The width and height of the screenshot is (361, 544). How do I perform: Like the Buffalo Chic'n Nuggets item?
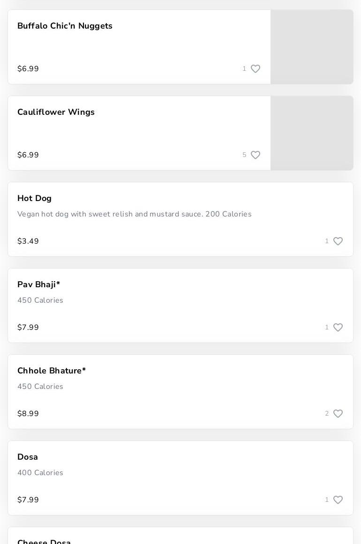click(x=256, y=69)
